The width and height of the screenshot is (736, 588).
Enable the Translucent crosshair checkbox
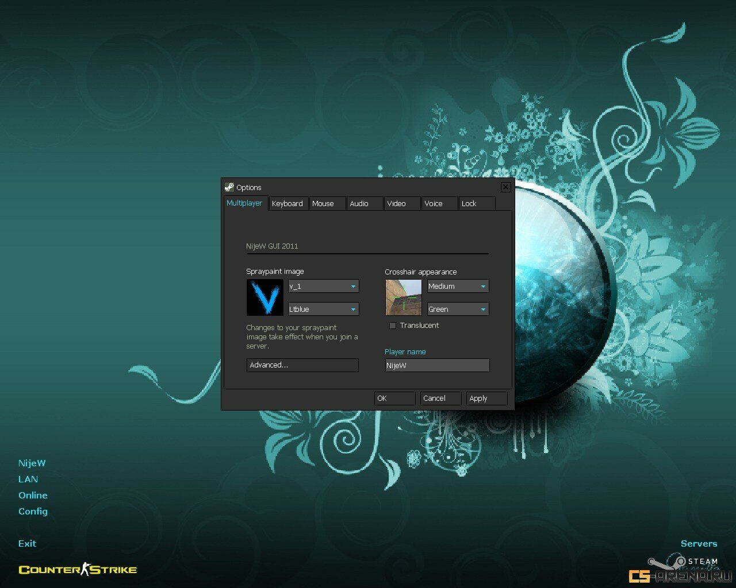[x=393, y=326]
